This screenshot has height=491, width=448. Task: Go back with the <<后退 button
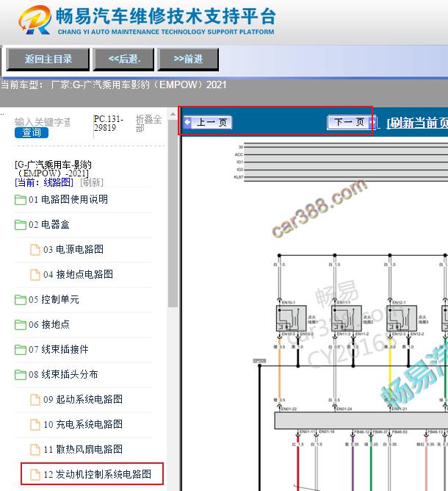coord(124,60)
